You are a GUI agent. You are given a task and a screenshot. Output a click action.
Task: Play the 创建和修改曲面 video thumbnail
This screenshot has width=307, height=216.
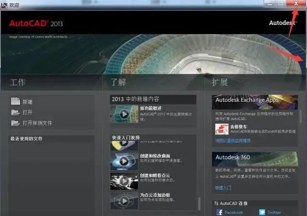(124, 161)
